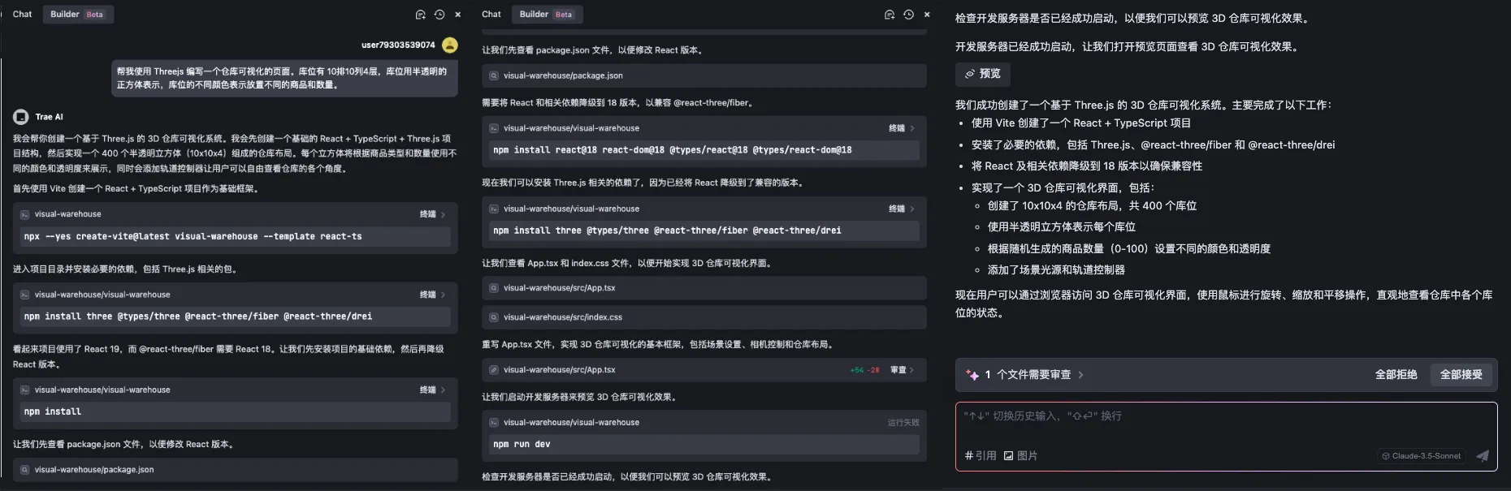Open chat history in the middle panel header
This screenshot has height=491, width=1511.
(x=908, y=15)
